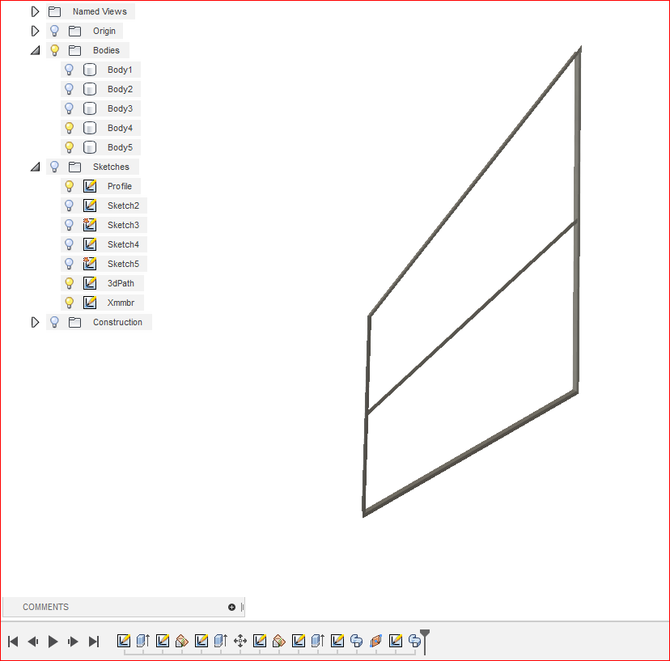
Task: Click the Named Views folder icon
Action: click(x=54, y=11)
